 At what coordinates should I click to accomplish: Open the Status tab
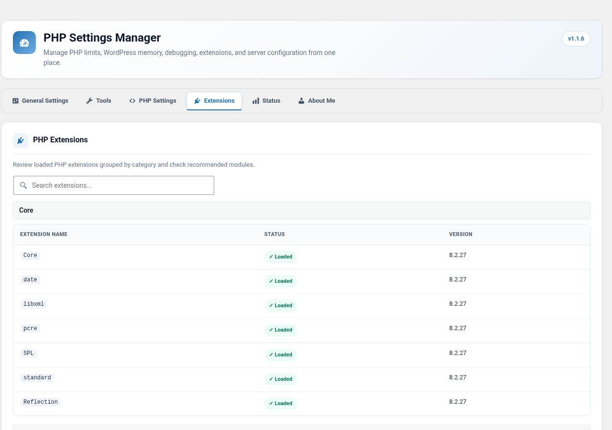pyautogui.click(x=266, y=101)
